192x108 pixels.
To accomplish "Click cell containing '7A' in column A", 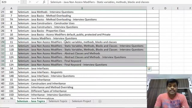I will pos(11,19).
